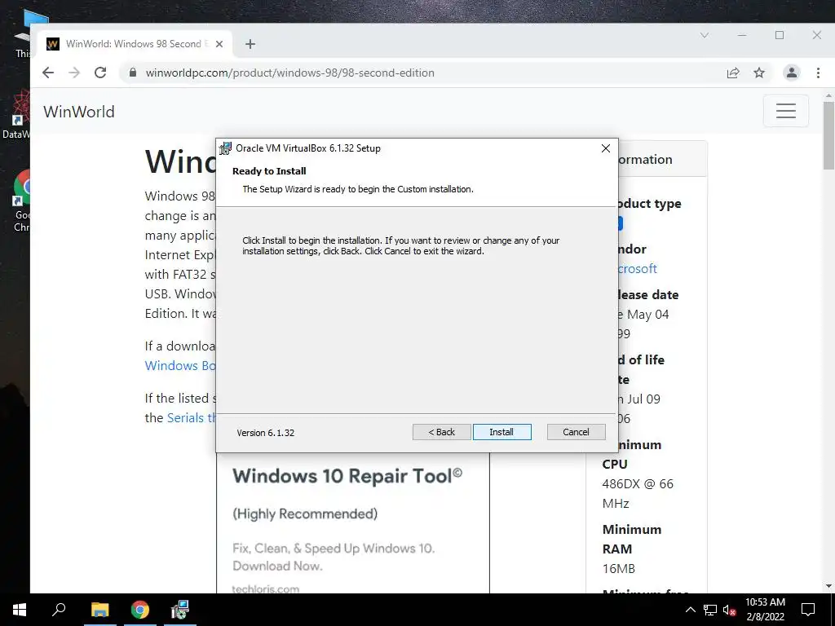
Task: Click 'Ready to Install' heading
Action: tap(269, 171)
